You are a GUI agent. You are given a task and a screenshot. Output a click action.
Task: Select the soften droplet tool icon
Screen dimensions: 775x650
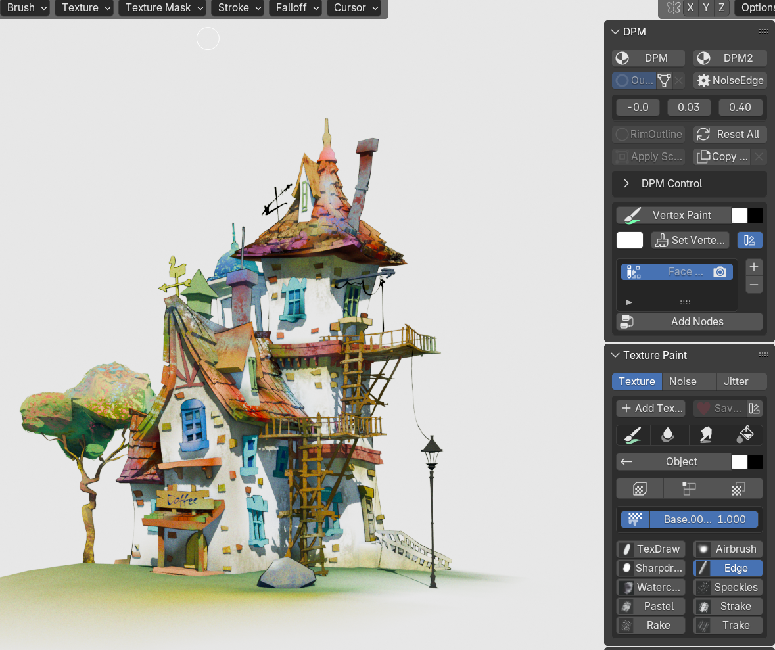tap(668, 435)
